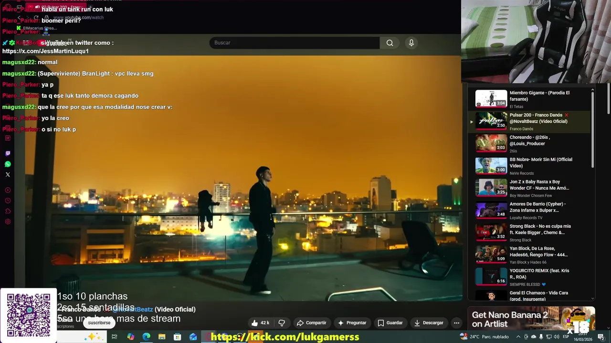Image resolution: width=611 pixels, height=343 pixels.
Task: Click the dislike thumbs-down icon
Action: coord(282,323)
